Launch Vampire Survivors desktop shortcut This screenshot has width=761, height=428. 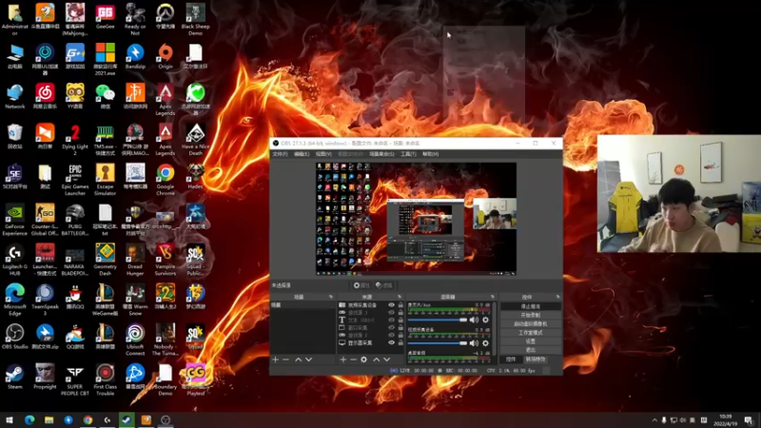165,260
